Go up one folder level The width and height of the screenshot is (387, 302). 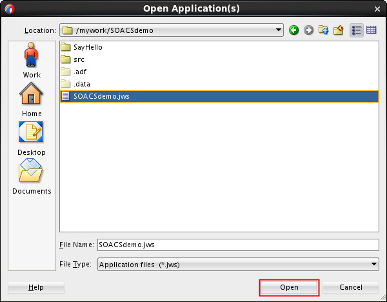323,30
